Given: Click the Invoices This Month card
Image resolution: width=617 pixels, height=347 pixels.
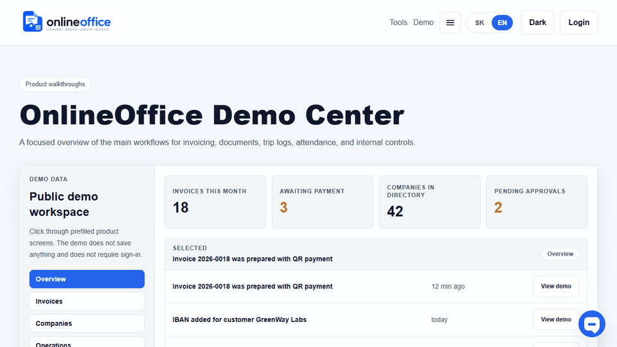Looking at the screenshot, I should point(215,202).
